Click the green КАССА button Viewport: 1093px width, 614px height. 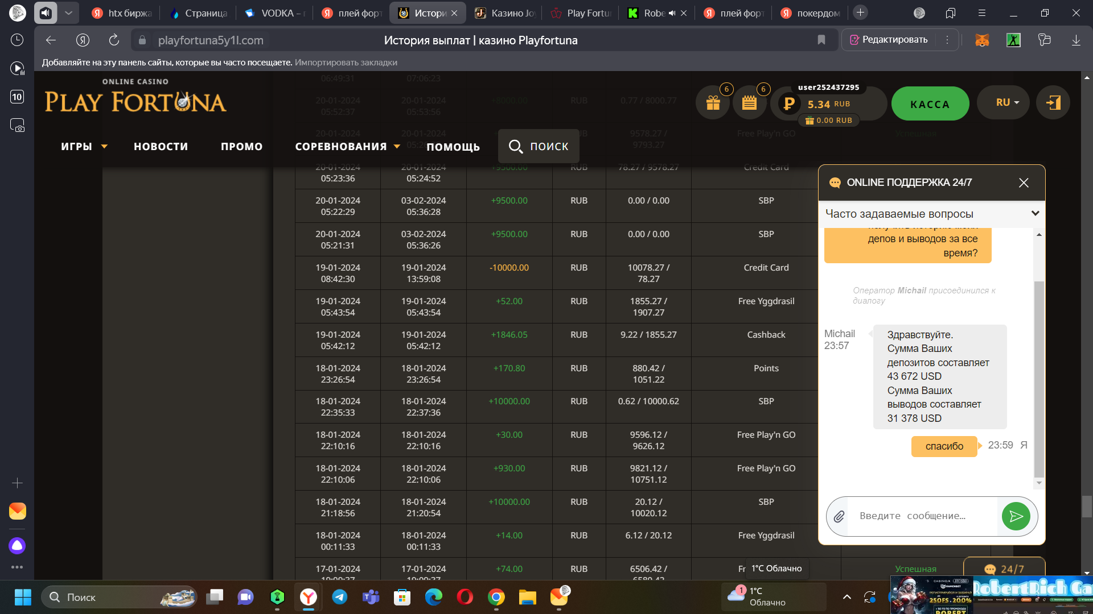pos(930,104)
